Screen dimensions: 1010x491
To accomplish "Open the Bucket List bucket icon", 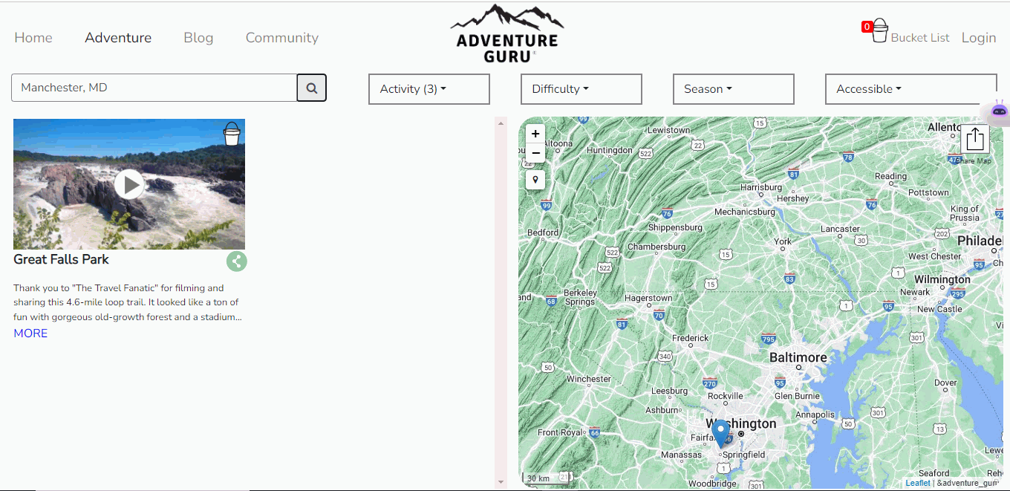I will (879, 31).
